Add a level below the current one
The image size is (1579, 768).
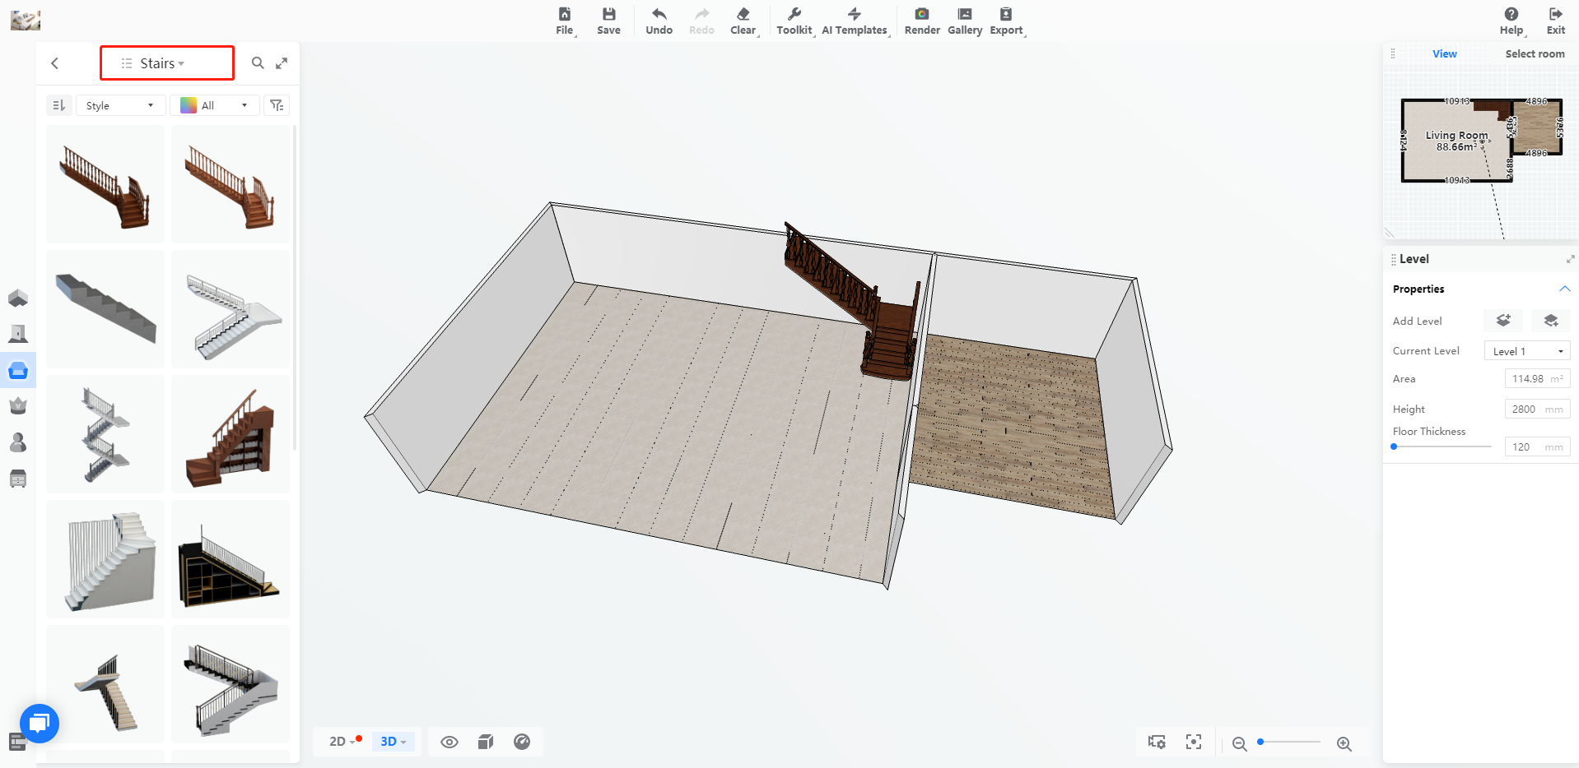pos(1551,321)
